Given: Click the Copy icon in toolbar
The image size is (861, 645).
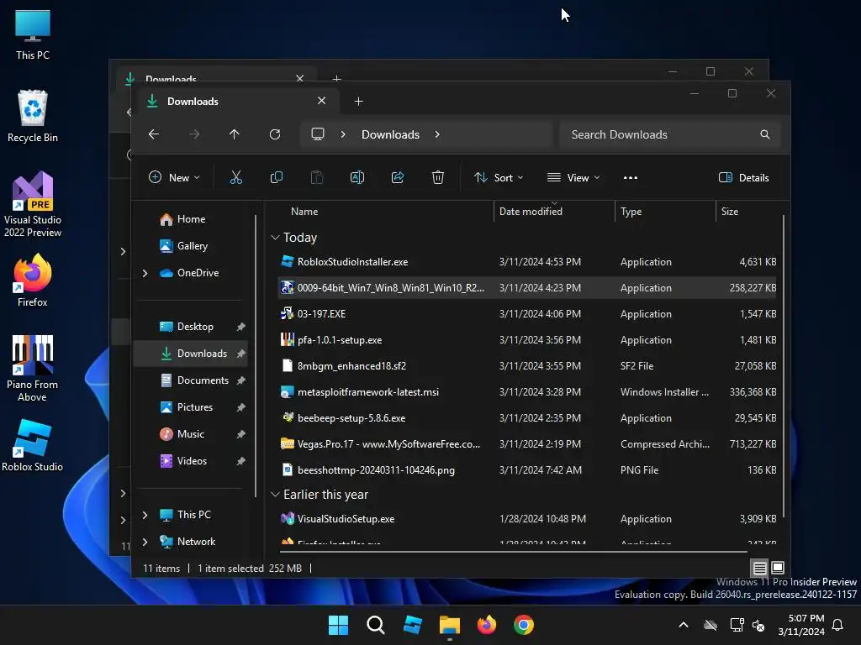Looking at the screenshot, I should pyautogui.click(x=276, y=177).
